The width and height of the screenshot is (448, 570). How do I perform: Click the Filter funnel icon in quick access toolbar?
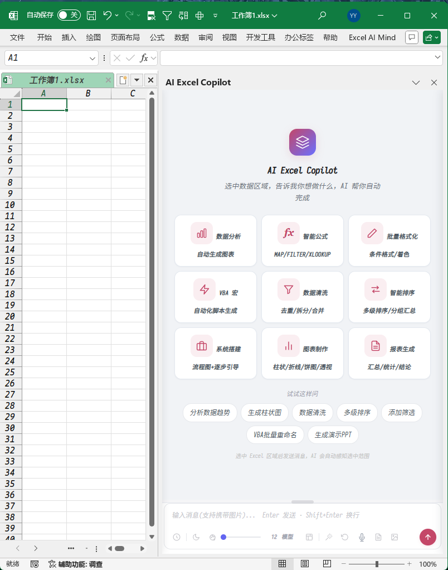point(167,15)
